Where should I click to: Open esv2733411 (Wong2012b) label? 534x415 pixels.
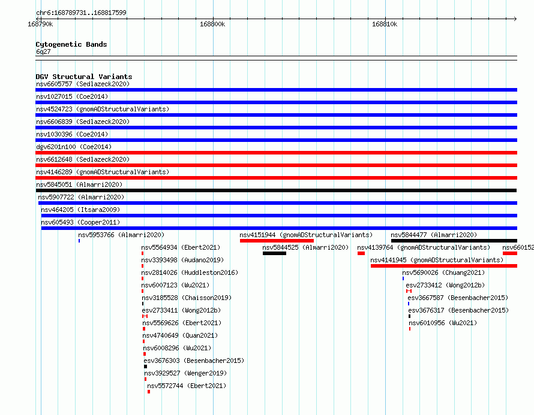(x=181, y=310)
